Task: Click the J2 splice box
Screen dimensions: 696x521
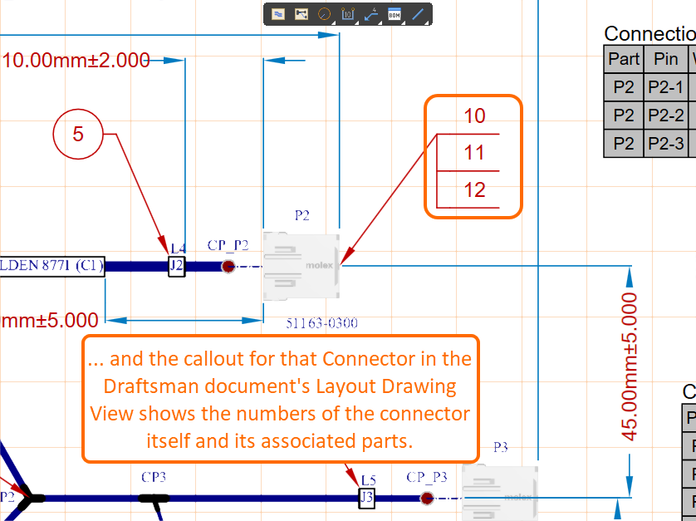Action: 176,267
